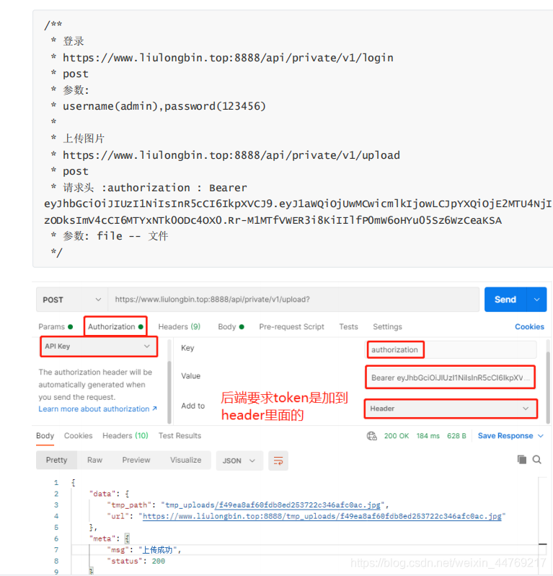The width and height of the screenshot is (553, 576).
Task: Click the globe network information icon
Action: 372,436
